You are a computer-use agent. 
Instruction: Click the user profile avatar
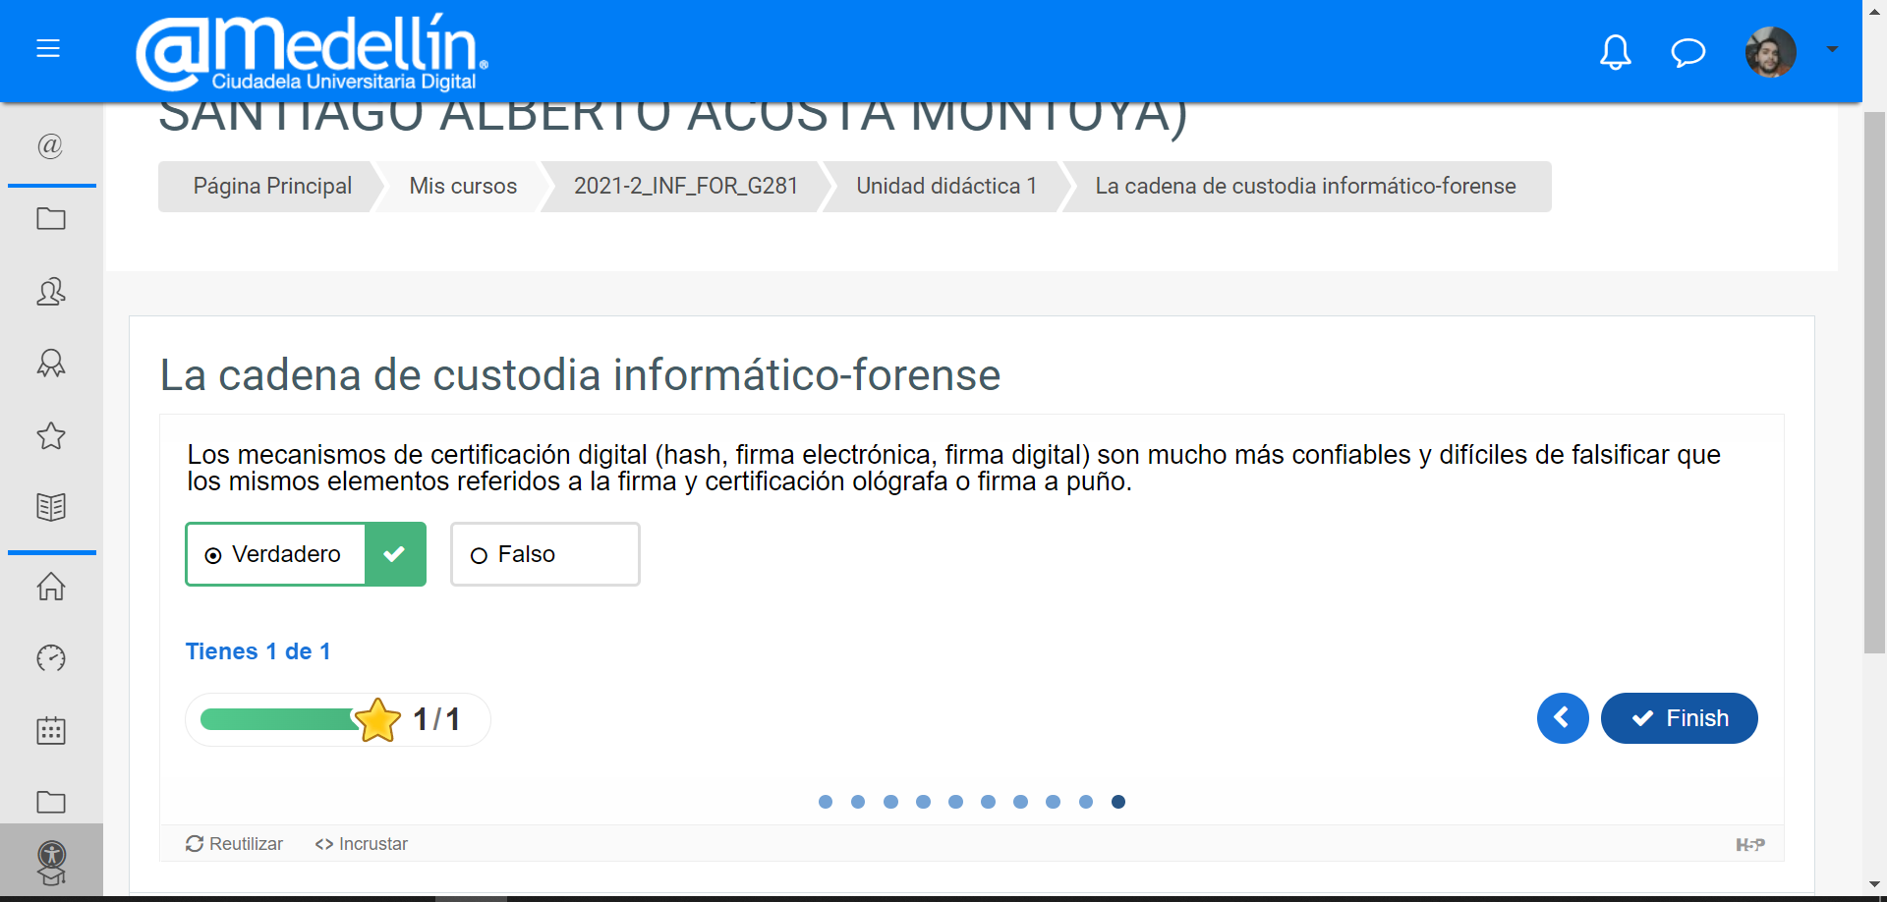click(1770, 51)
